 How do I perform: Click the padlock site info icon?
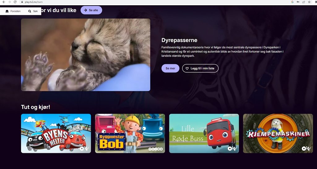pyautogui.click(x=22, y=2)
